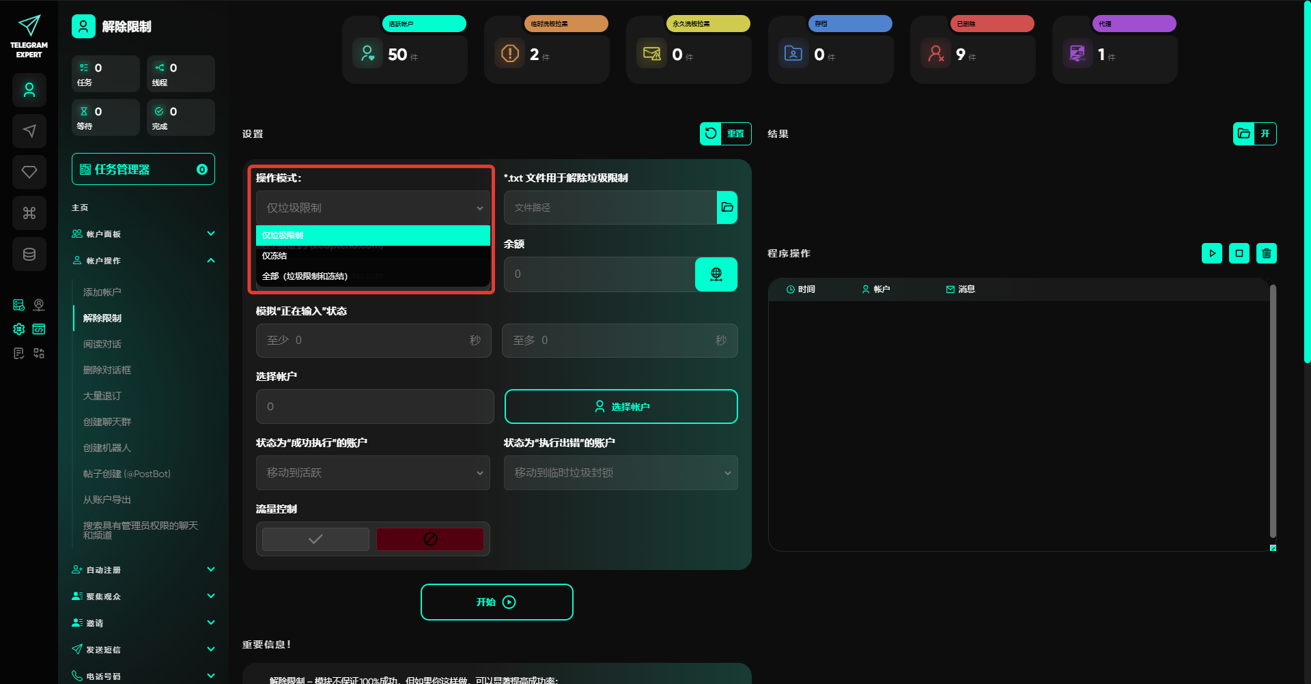Open 移动到临时垃圾封锁 dropdown

tap(621, 473)
